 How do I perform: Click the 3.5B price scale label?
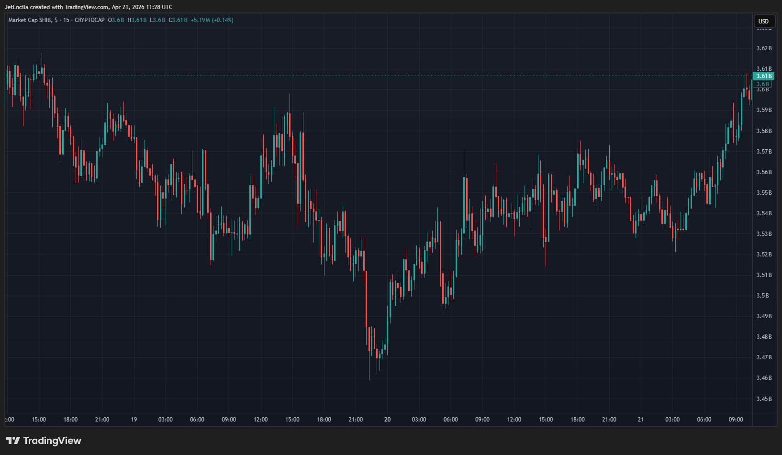[762, 296]
